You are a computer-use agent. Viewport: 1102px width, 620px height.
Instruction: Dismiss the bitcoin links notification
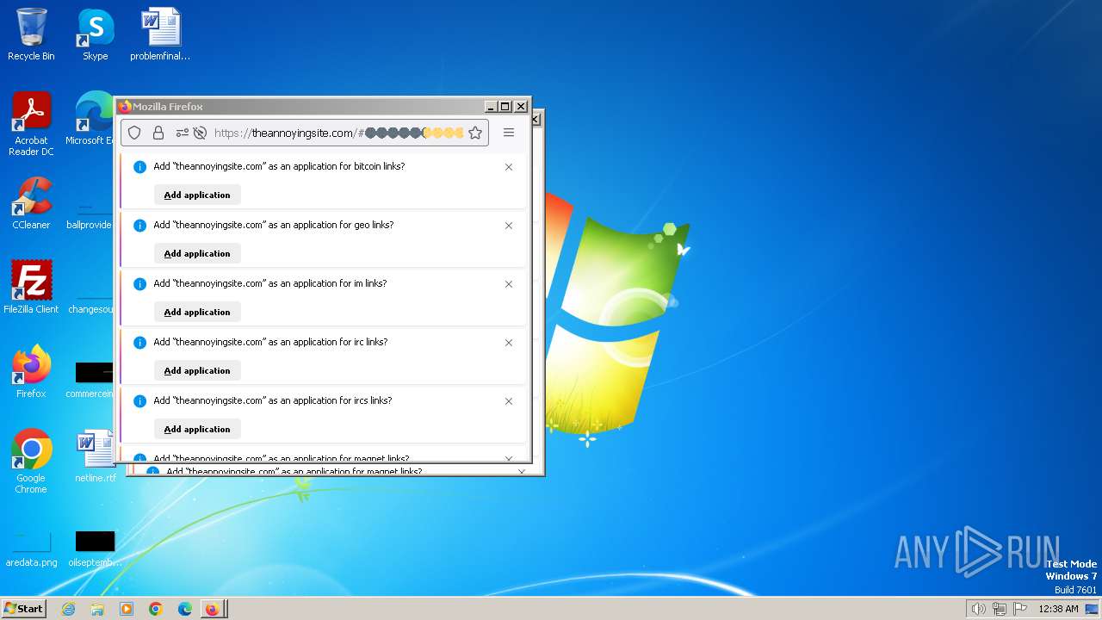509,167
